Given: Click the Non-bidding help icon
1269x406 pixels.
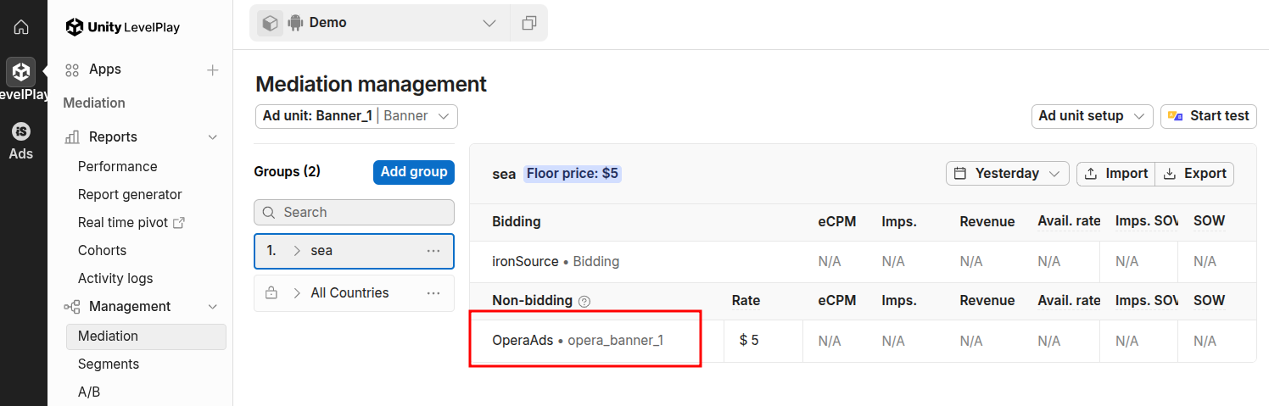Looking at the screenshot, I should (584, 301).
